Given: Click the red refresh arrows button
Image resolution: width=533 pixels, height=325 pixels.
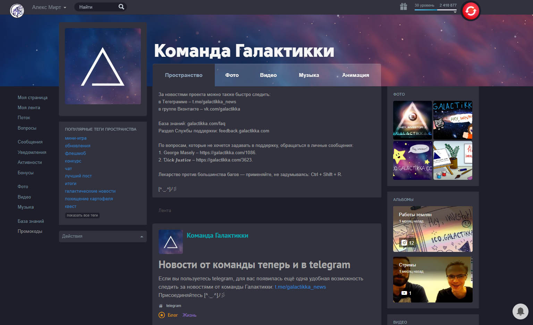Looking at the screenshot, I should 471,11.
